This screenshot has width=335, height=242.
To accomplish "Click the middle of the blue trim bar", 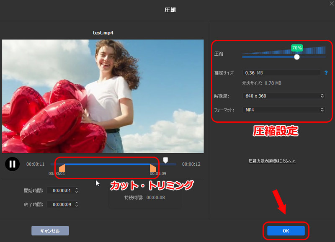I will (x=107, y=164).
